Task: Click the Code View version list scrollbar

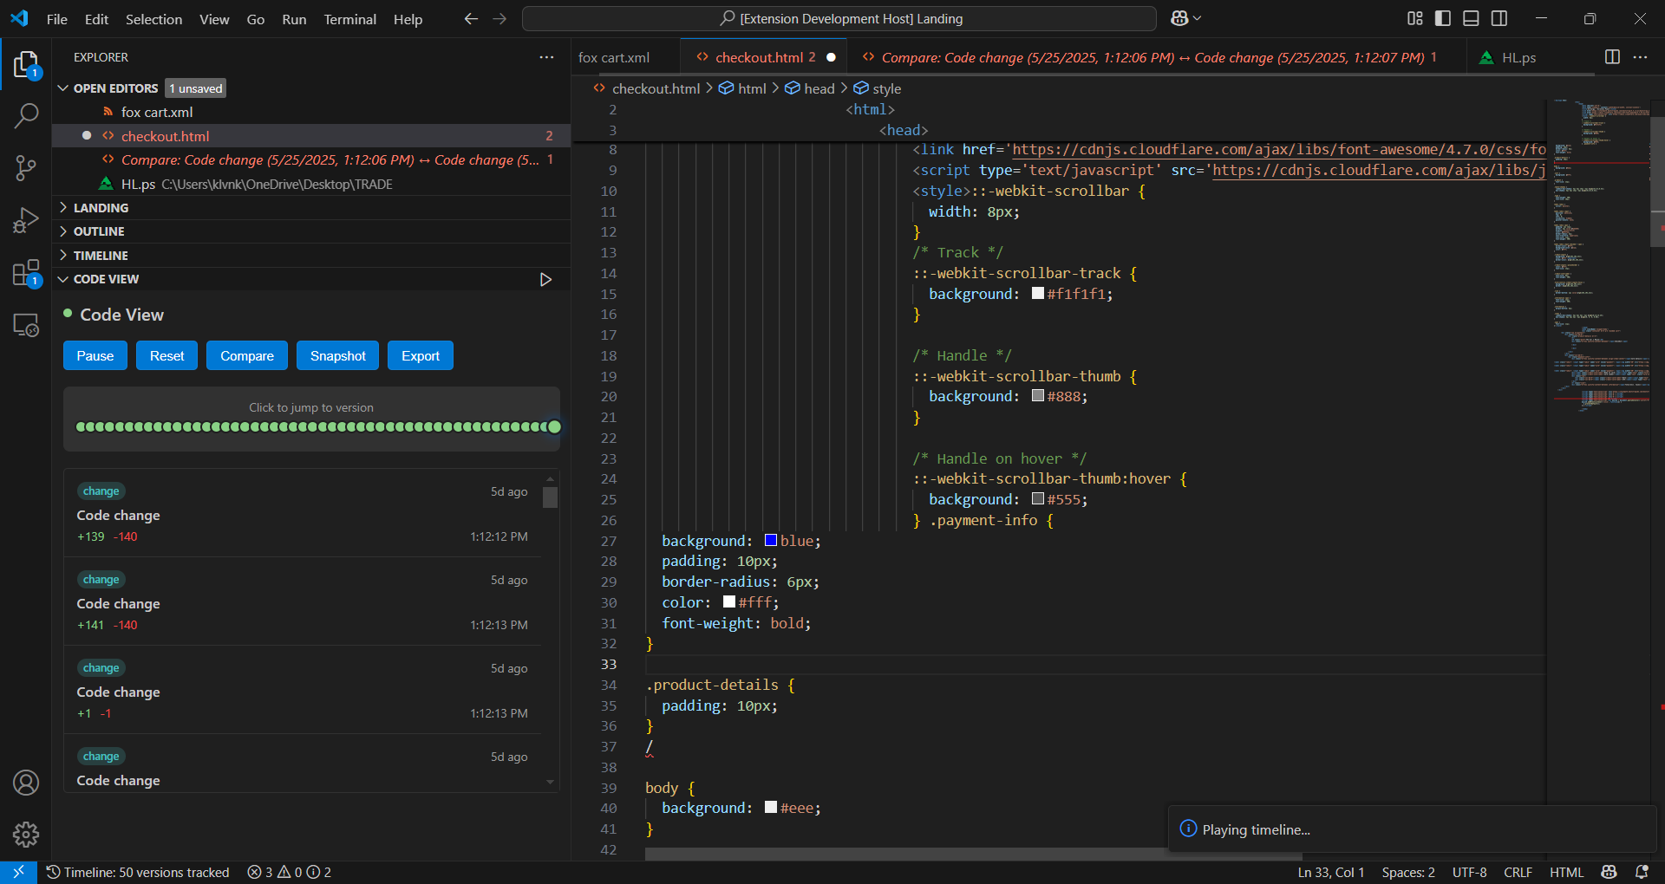Action: [550, 497]
